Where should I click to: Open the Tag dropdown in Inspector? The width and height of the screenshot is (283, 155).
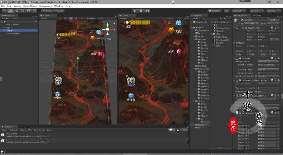click(x=251, y=23)
